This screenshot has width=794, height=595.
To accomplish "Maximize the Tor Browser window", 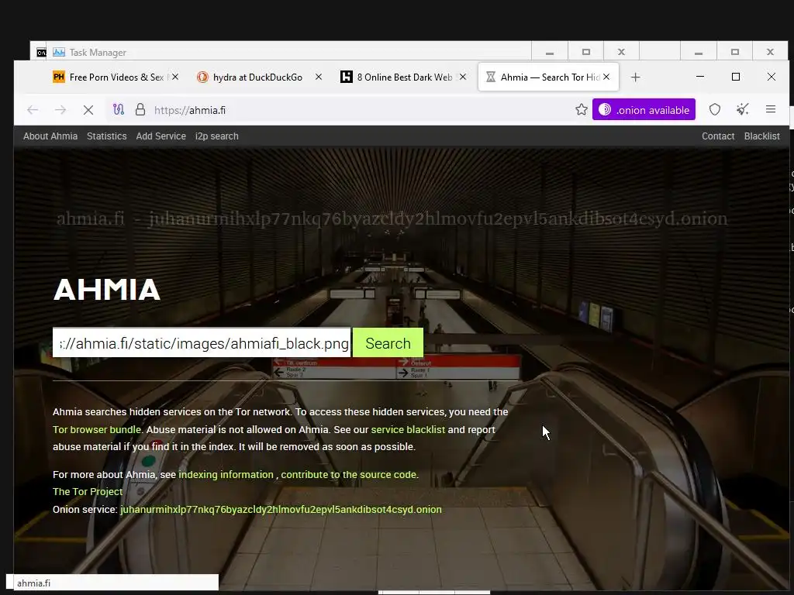I will click(736, 77).
